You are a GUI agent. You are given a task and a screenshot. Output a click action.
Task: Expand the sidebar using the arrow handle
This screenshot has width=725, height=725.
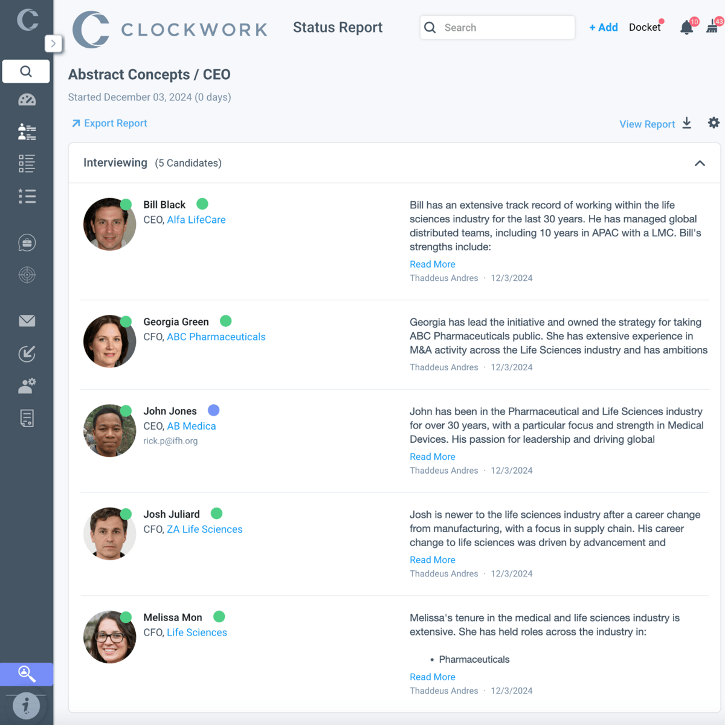click(x=54, y=43)
